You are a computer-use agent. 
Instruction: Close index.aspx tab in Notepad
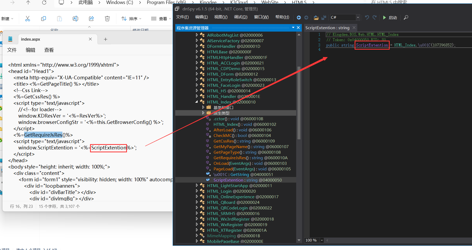[90, 39]
